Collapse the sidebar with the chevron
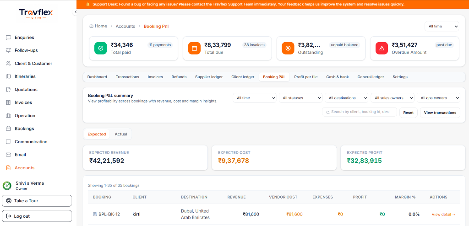The height and width of the screenshot is (226, 469). (76, 12)
